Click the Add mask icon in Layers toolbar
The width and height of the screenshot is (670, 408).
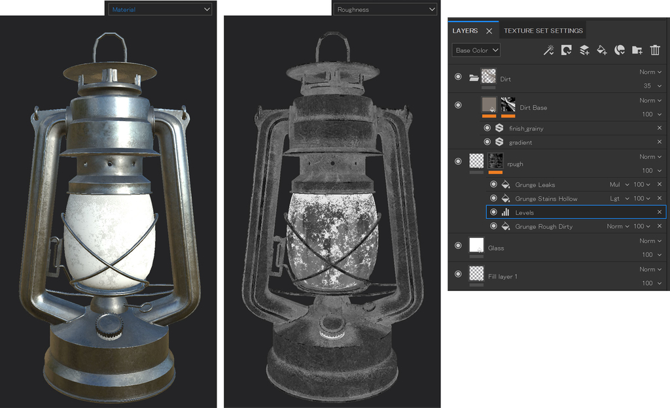tap(566, 50)
